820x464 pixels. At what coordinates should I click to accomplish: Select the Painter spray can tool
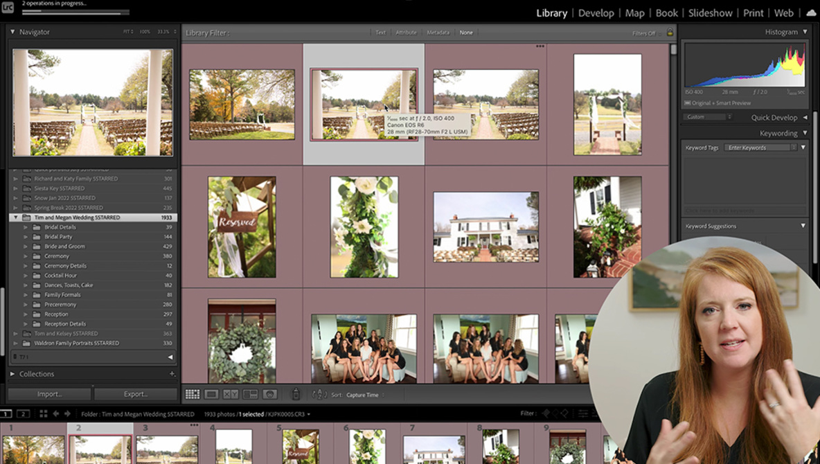(x=296, y=395)
